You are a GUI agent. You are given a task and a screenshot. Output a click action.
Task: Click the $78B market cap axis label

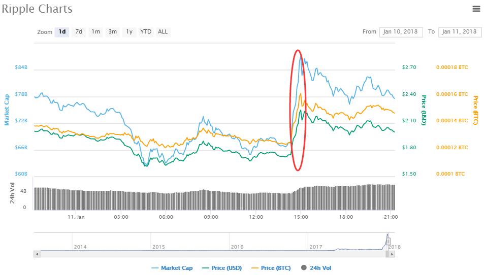click(21, 94)
